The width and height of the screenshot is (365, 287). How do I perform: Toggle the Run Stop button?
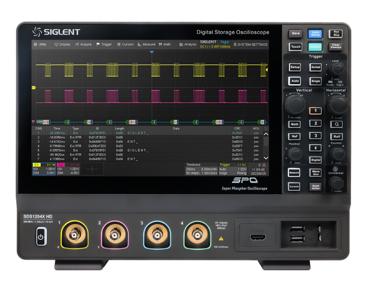[x=336, y=33]
